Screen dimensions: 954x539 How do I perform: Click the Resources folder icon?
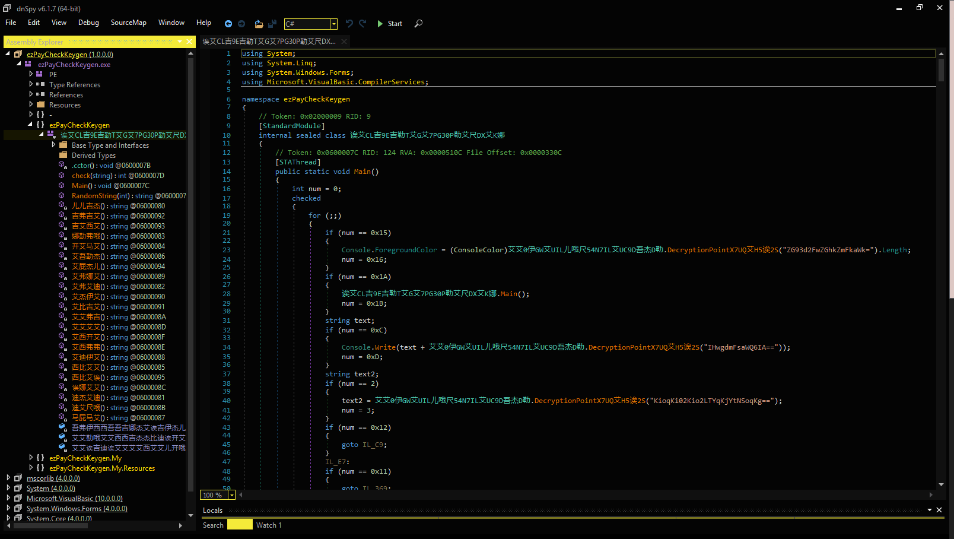40,104
